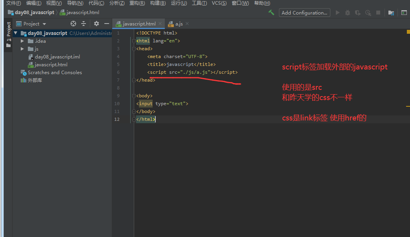The width and height of the screenshot is (410, 237).
Task: Open Project panel settings gear
Action: point(97,24)
